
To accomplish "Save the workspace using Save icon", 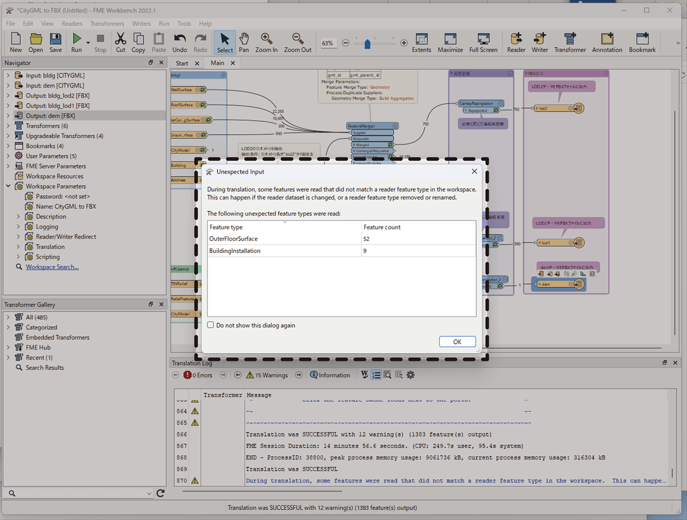I will pos(55,42).
